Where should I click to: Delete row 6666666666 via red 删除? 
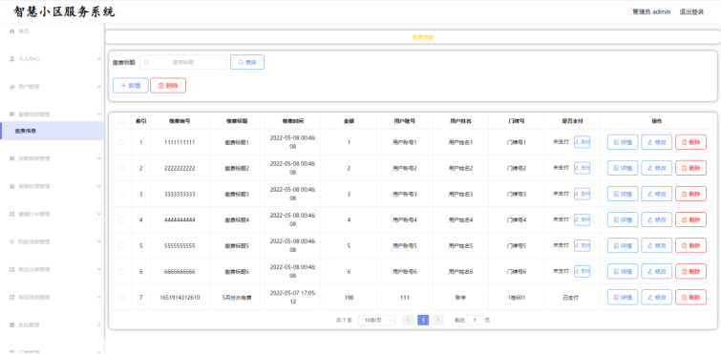point(690,271)
